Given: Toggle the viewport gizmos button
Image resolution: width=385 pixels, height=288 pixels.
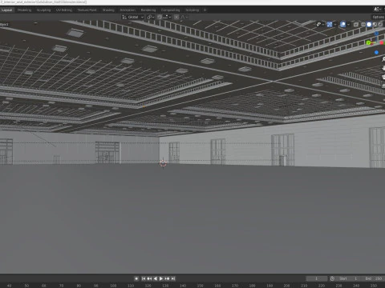Looking at the screenshot, I should [330, 25].
